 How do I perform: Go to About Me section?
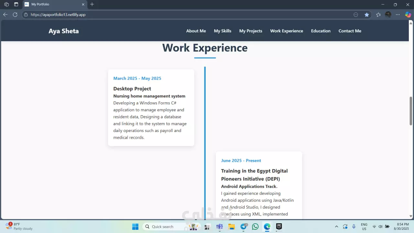pyautogui.click(x=196, y=31)
